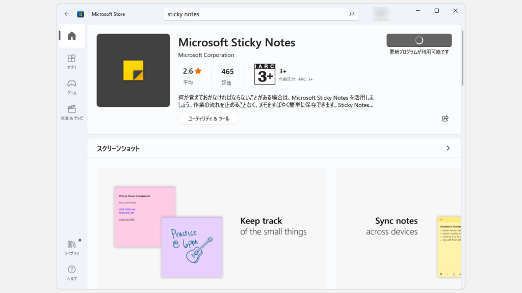This screenshot has height=293, width=522.
Task: Click the Microsoft Corporation publisher link
Action: pyautogui.click(x=206, y=55)
